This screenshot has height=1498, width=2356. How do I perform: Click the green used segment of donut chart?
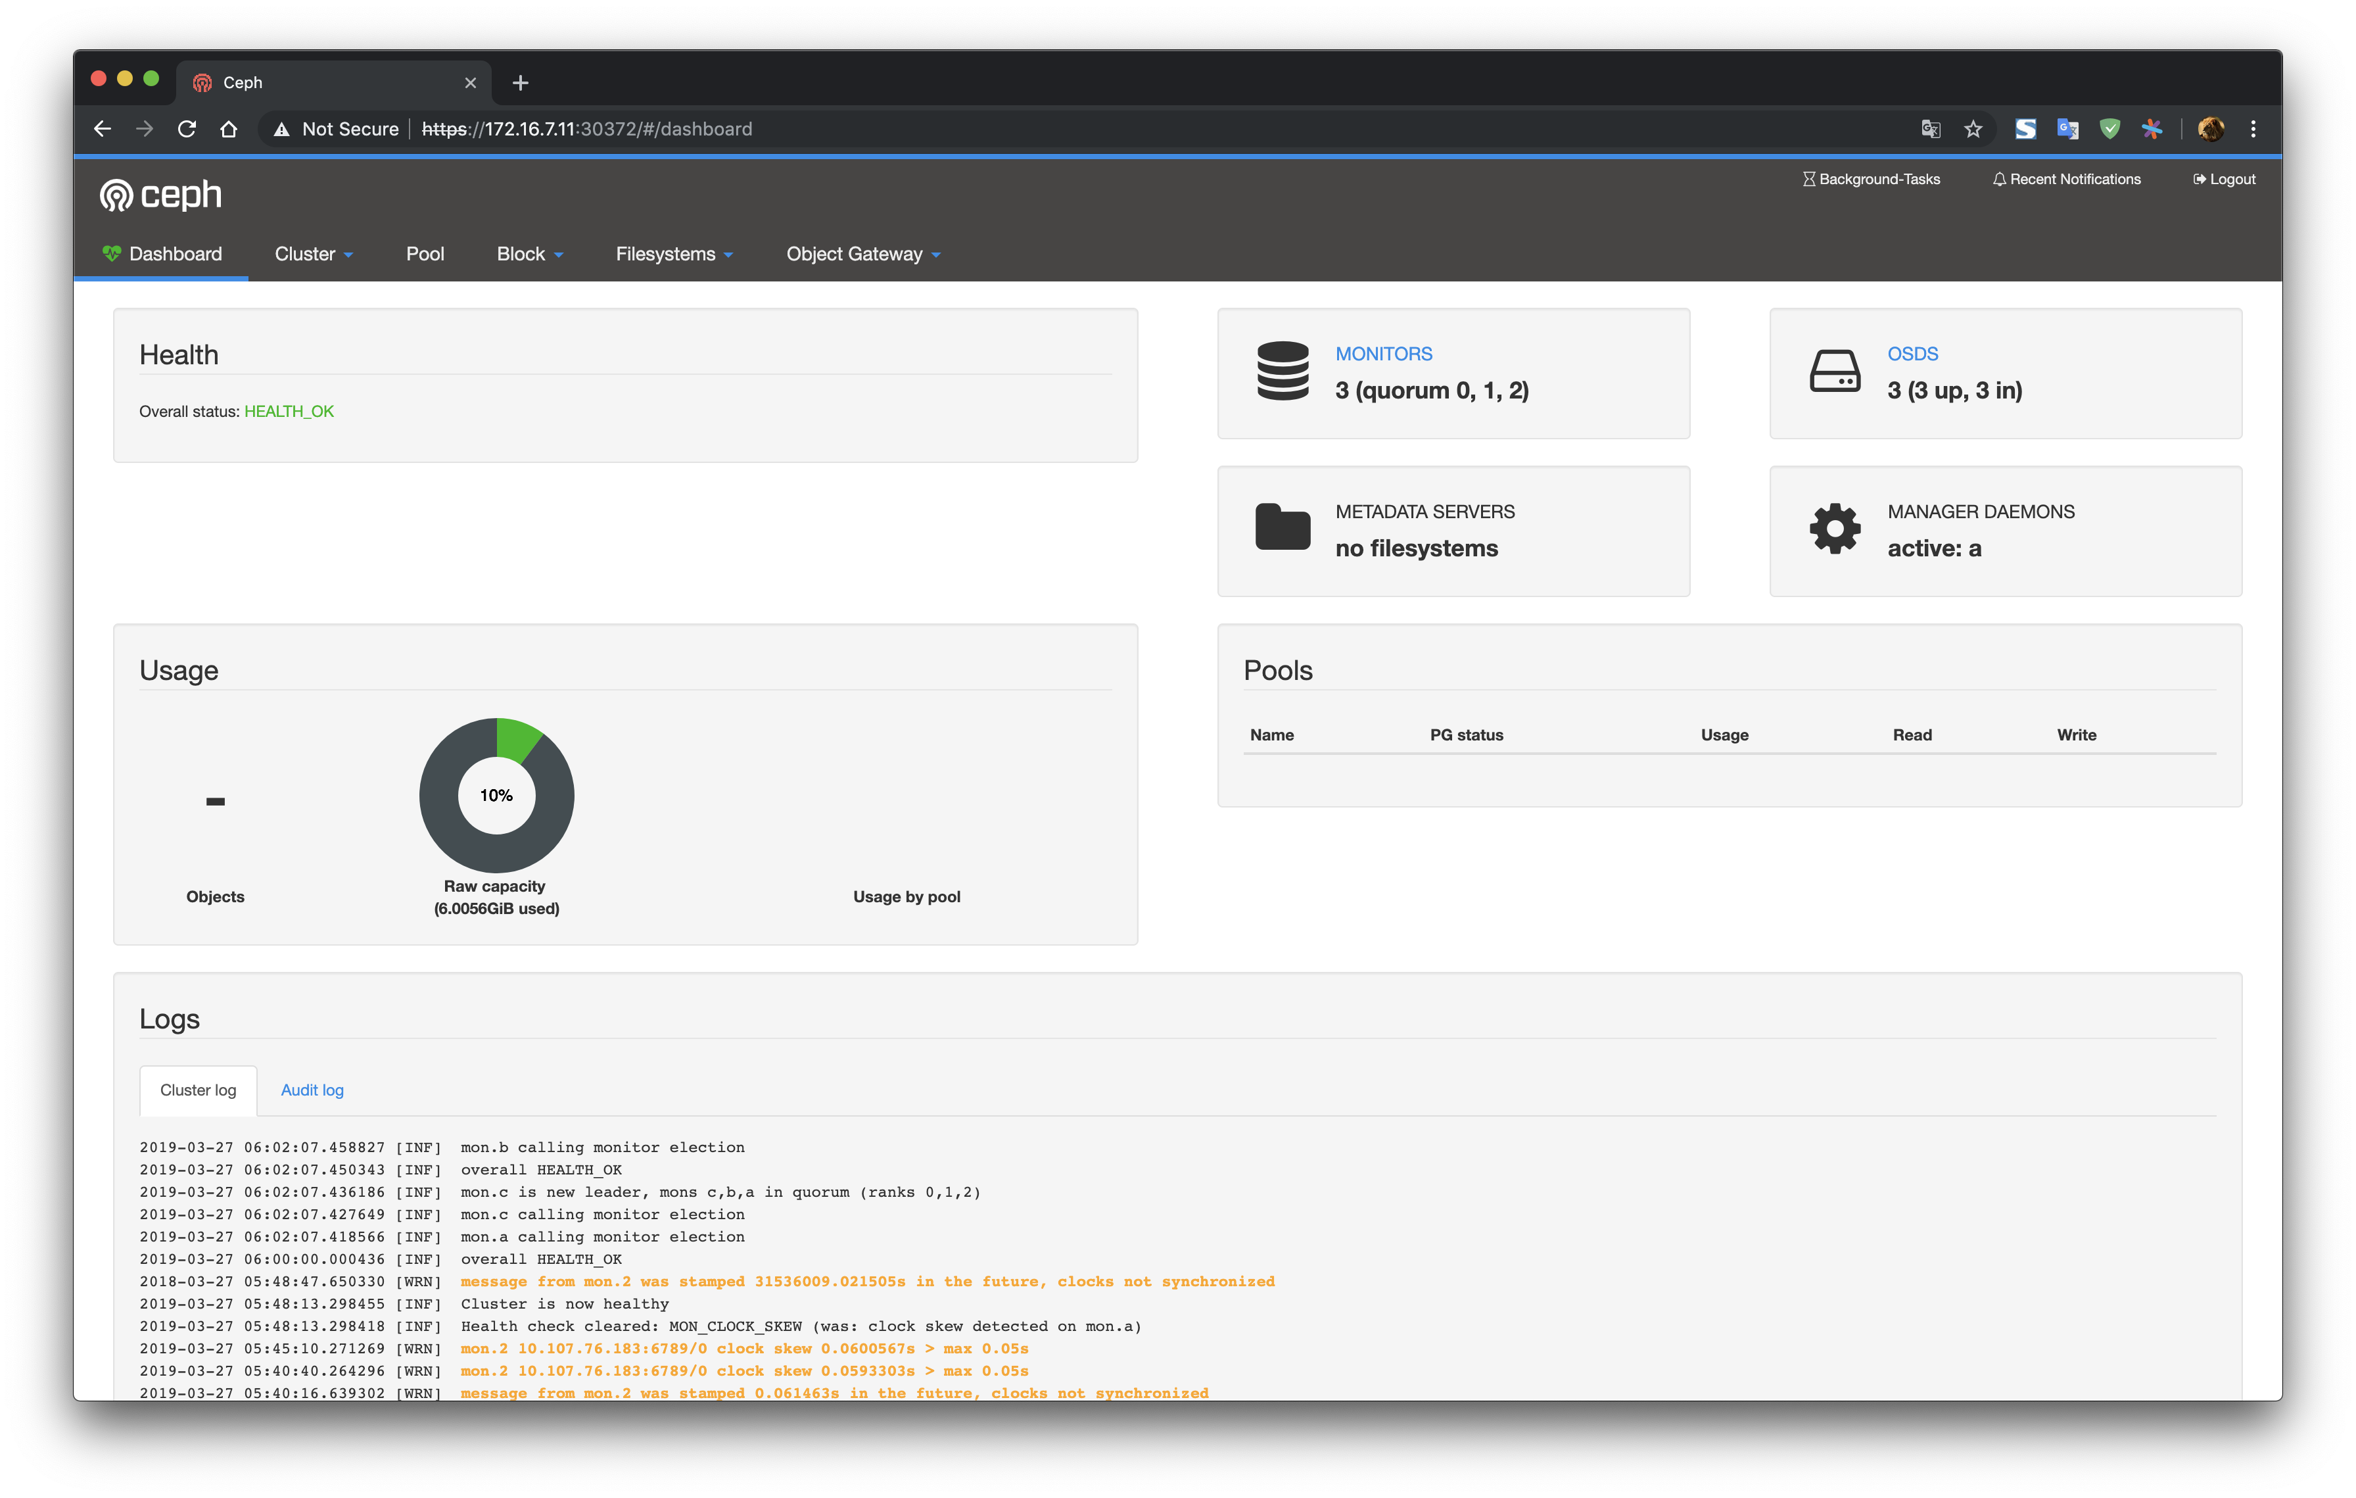click(517, 740)
